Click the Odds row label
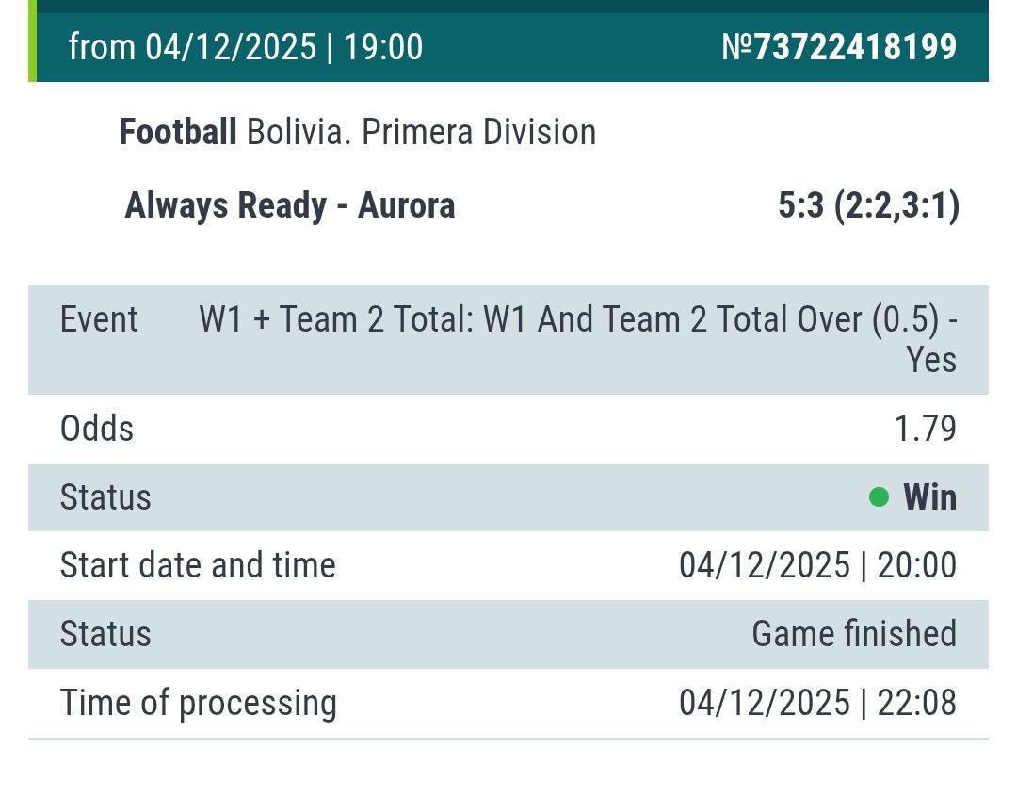 pos(97,429)
